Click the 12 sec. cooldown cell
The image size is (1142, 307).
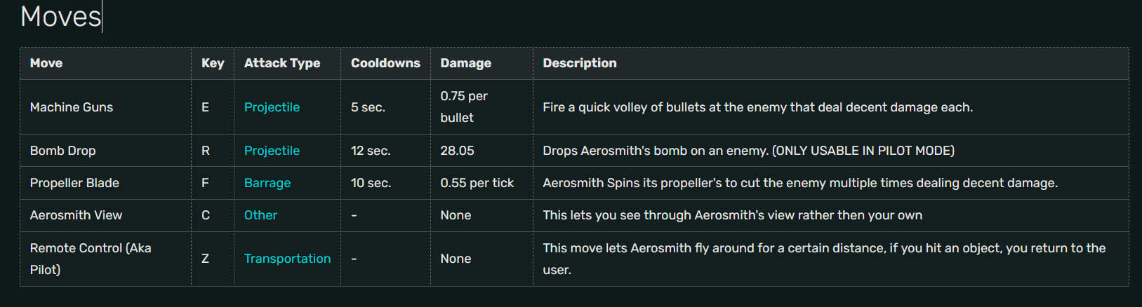point(371,151)
